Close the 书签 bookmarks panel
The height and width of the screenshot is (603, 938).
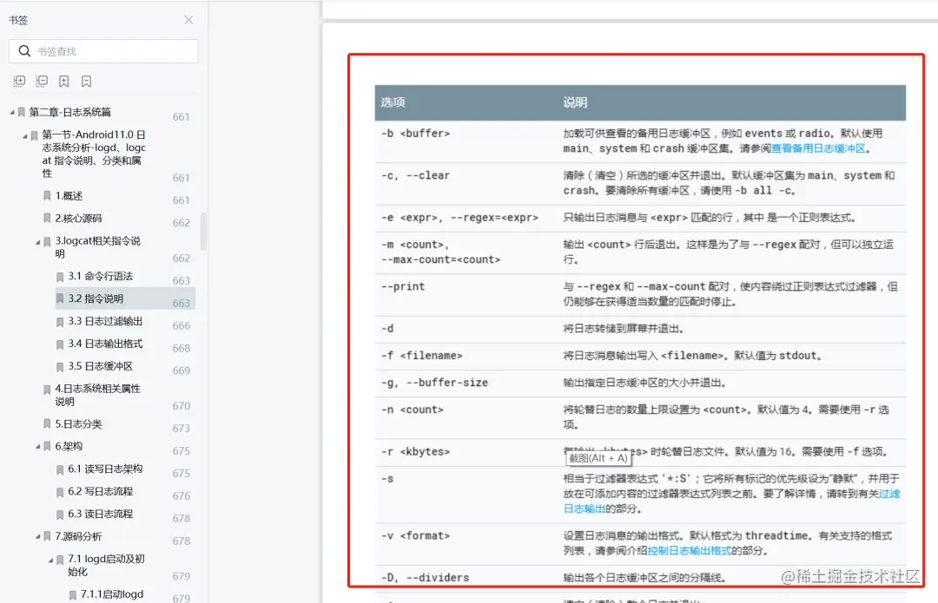pos(189,19)
